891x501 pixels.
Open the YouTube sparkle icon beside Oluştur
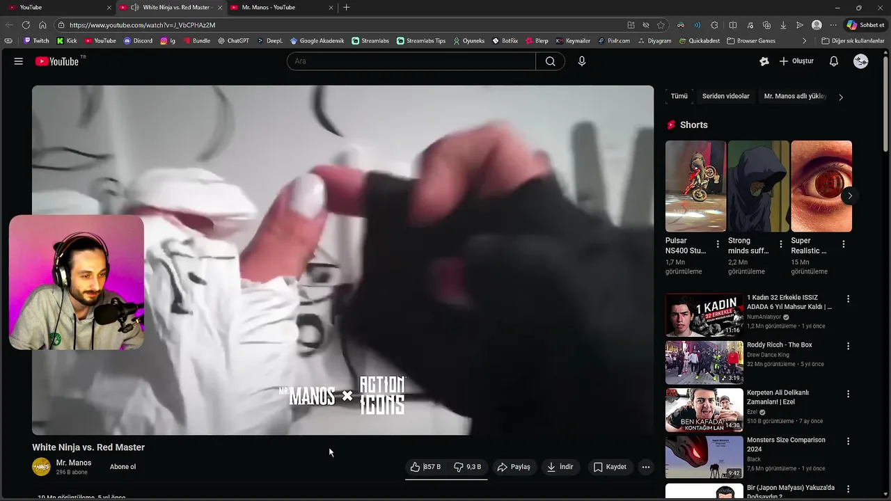point(764,61)
